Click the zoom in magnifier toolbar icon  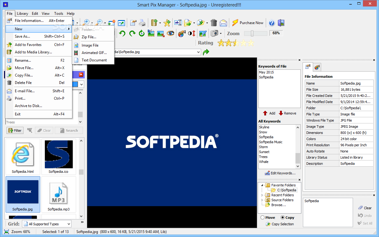[x=87, y=23]
